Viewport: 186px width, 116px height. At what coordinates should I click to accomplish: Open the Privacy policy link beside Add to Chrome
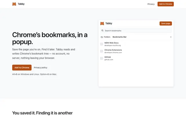pyautogui.click(x=40, y=68)
